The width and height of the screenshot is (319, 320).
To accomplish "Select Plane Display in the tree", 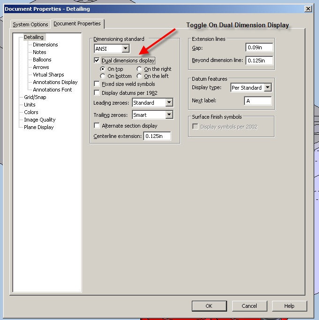I will click(38, 127).
